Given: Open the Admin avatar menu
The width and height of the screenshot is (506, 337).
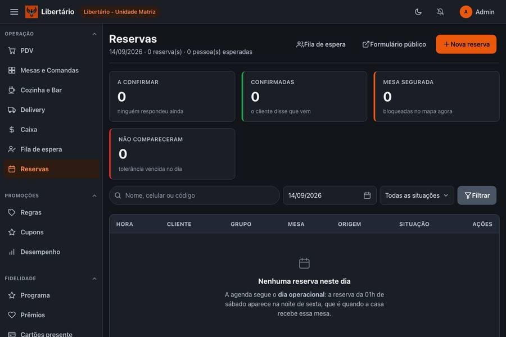Looking at the screenshot, I should point(477,12).
